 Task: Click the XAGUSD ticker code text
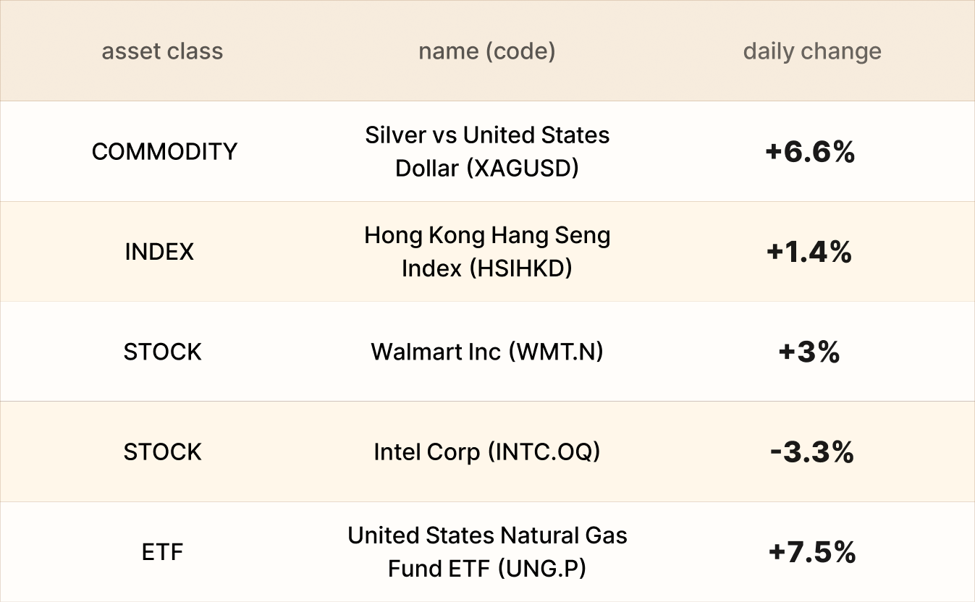click(523, 168)
